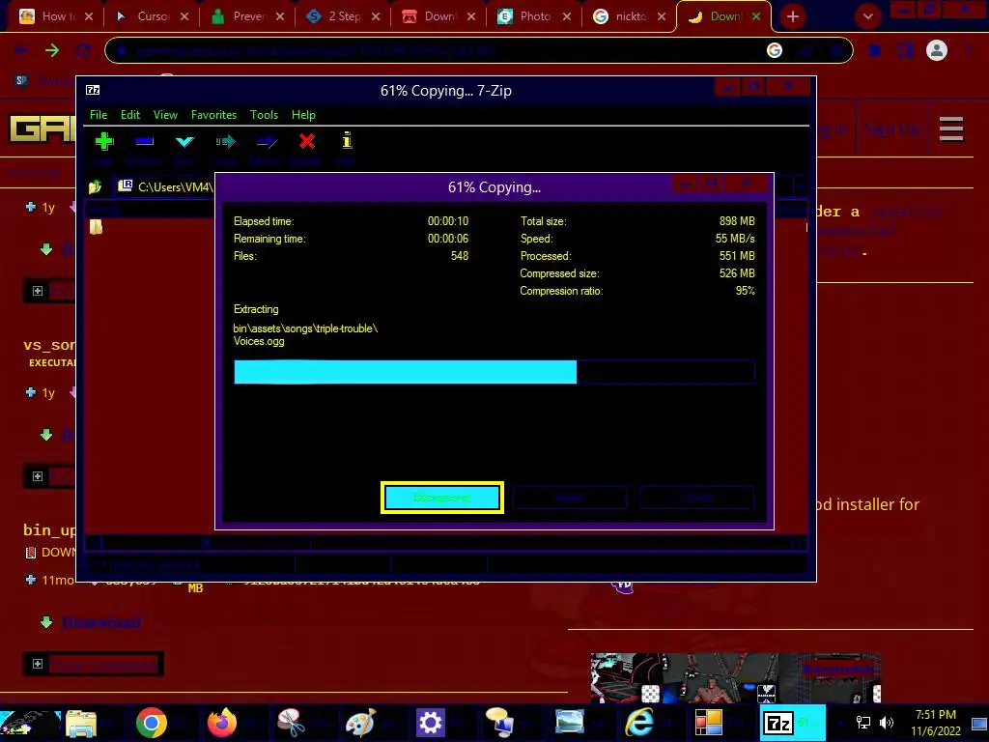
Task: Open Google Chrome from the taskbar
Action: click(x=152, y=723)
